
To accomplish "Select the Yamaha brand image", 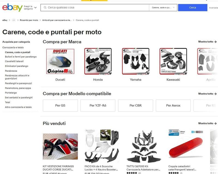I will coord(136,61).
